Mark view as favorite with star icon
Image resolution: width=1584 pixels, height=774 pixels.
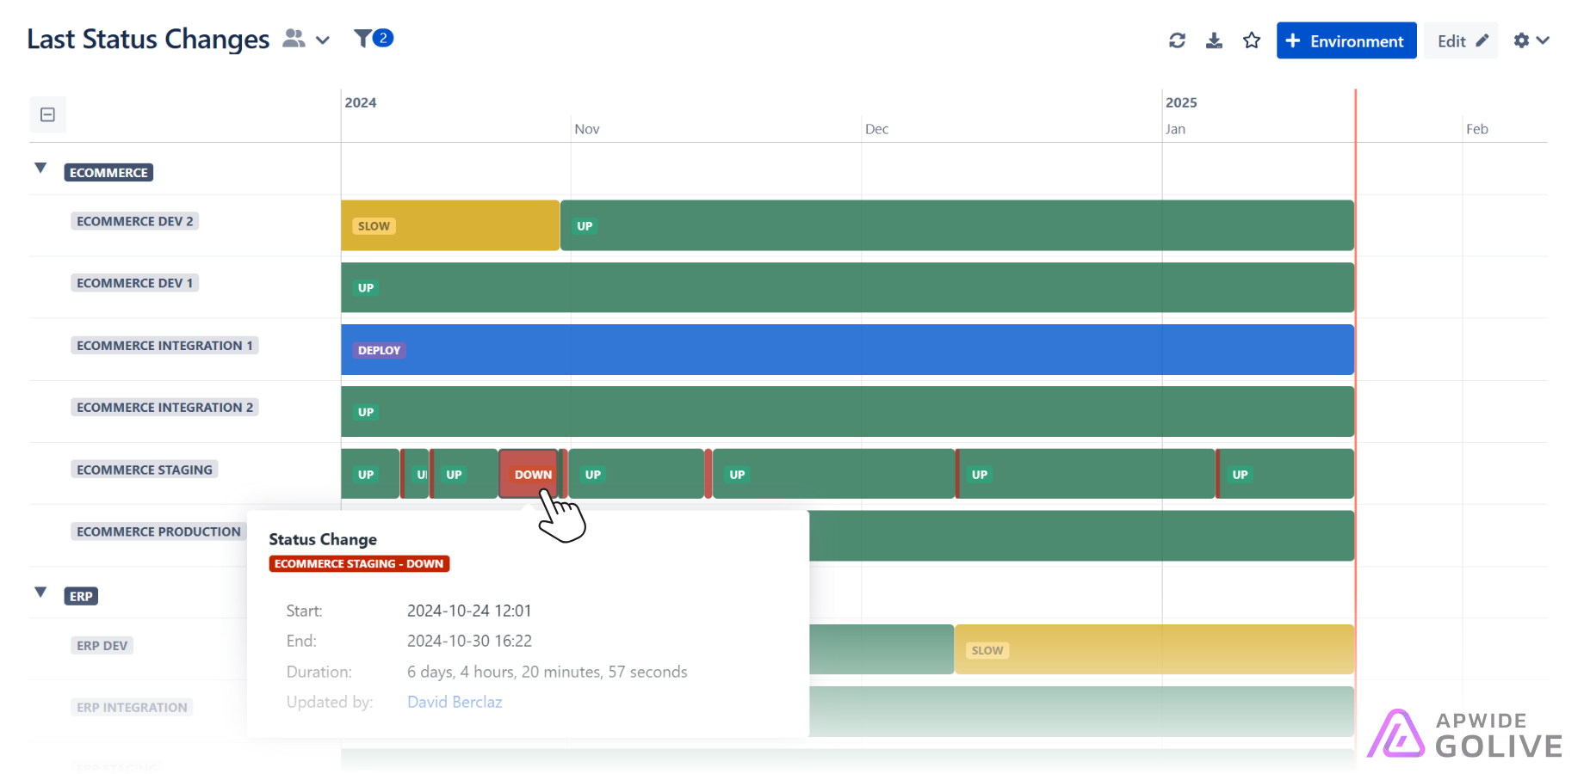click(x=1252, y=40)
